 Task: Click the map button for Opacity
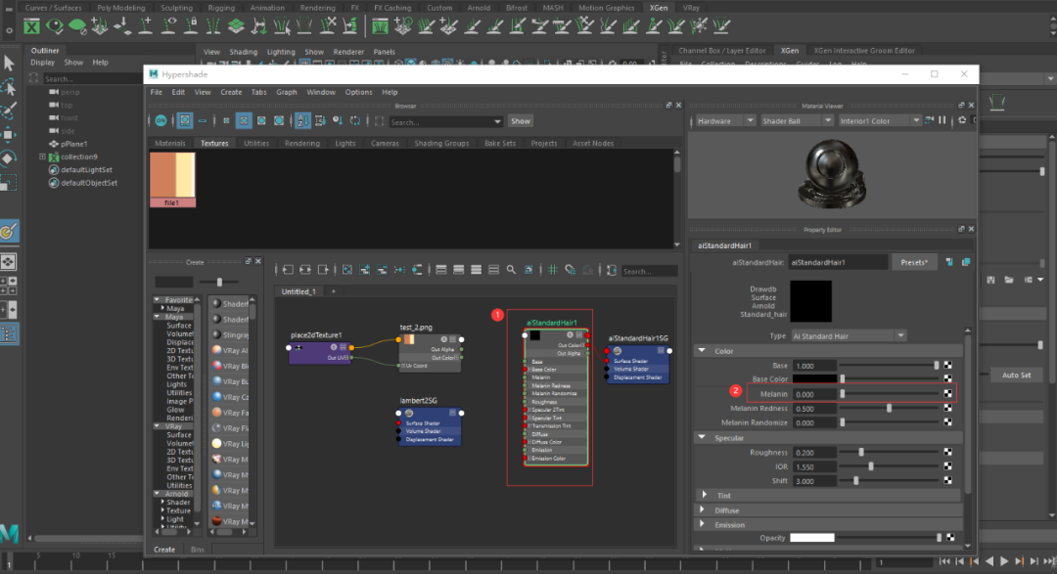950,538
